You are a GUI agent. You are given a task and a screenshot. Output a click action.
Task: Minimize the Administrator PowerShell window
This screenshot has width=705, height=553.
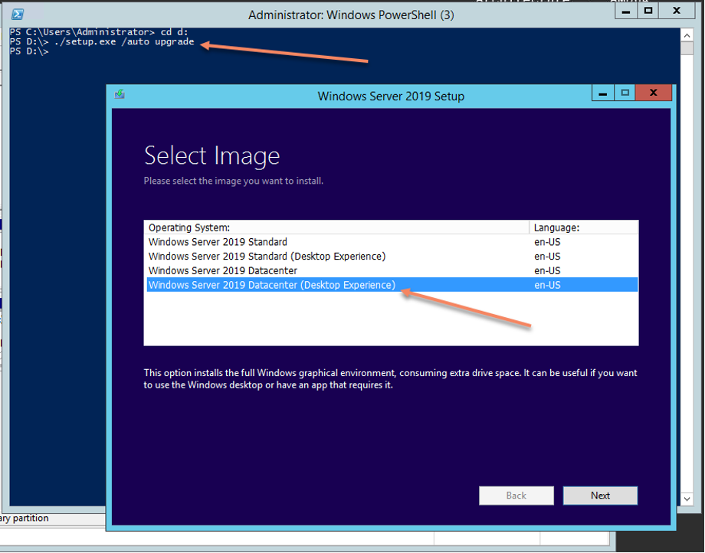[625, 11]
